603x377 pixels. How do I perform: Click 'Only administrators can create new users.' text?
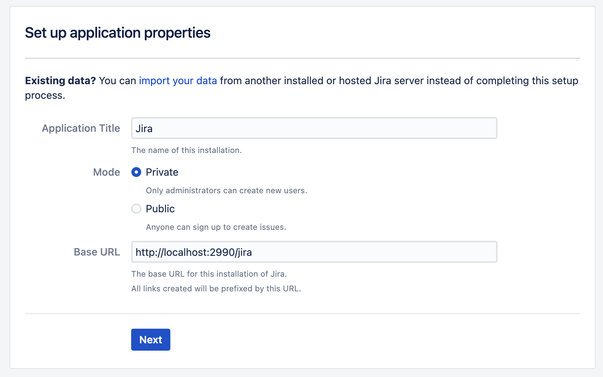point(226,190)
